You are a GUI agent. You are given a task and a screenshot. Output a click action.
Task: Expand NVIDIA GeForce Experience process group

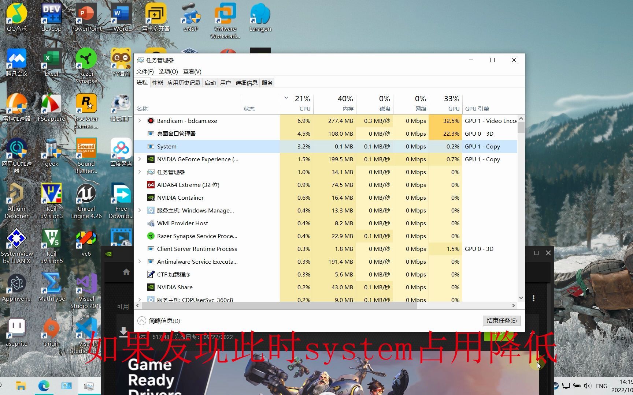pos(140,159)
